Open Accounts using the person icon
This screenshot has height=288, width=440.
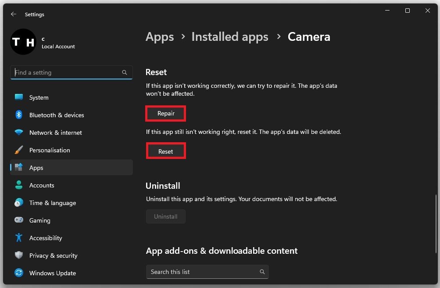click(x=19, y=185)
